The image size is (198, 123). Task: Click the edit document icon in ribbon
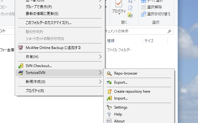pos(130,8)
